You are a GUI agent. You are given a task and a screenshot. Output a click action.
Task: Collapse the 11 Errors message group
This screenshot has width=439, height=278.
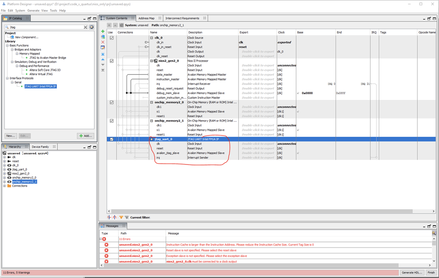(x=101, y=239)
